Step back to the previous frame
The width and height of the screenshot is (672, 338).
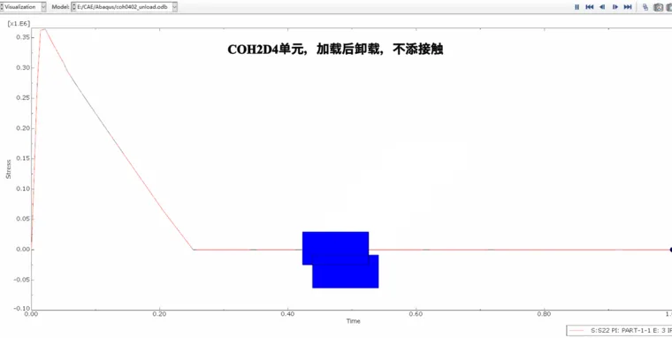(x=602, y=7)
